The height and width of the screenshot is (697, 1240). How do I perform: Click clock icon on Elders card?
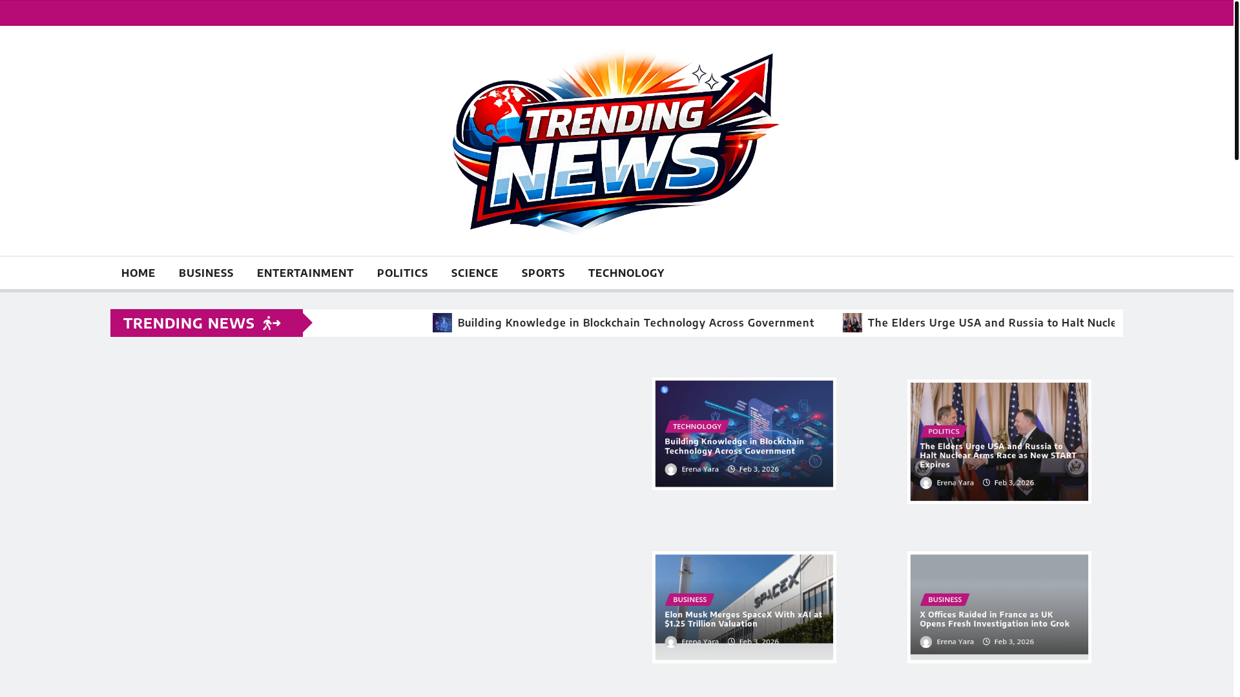[987, 483]
